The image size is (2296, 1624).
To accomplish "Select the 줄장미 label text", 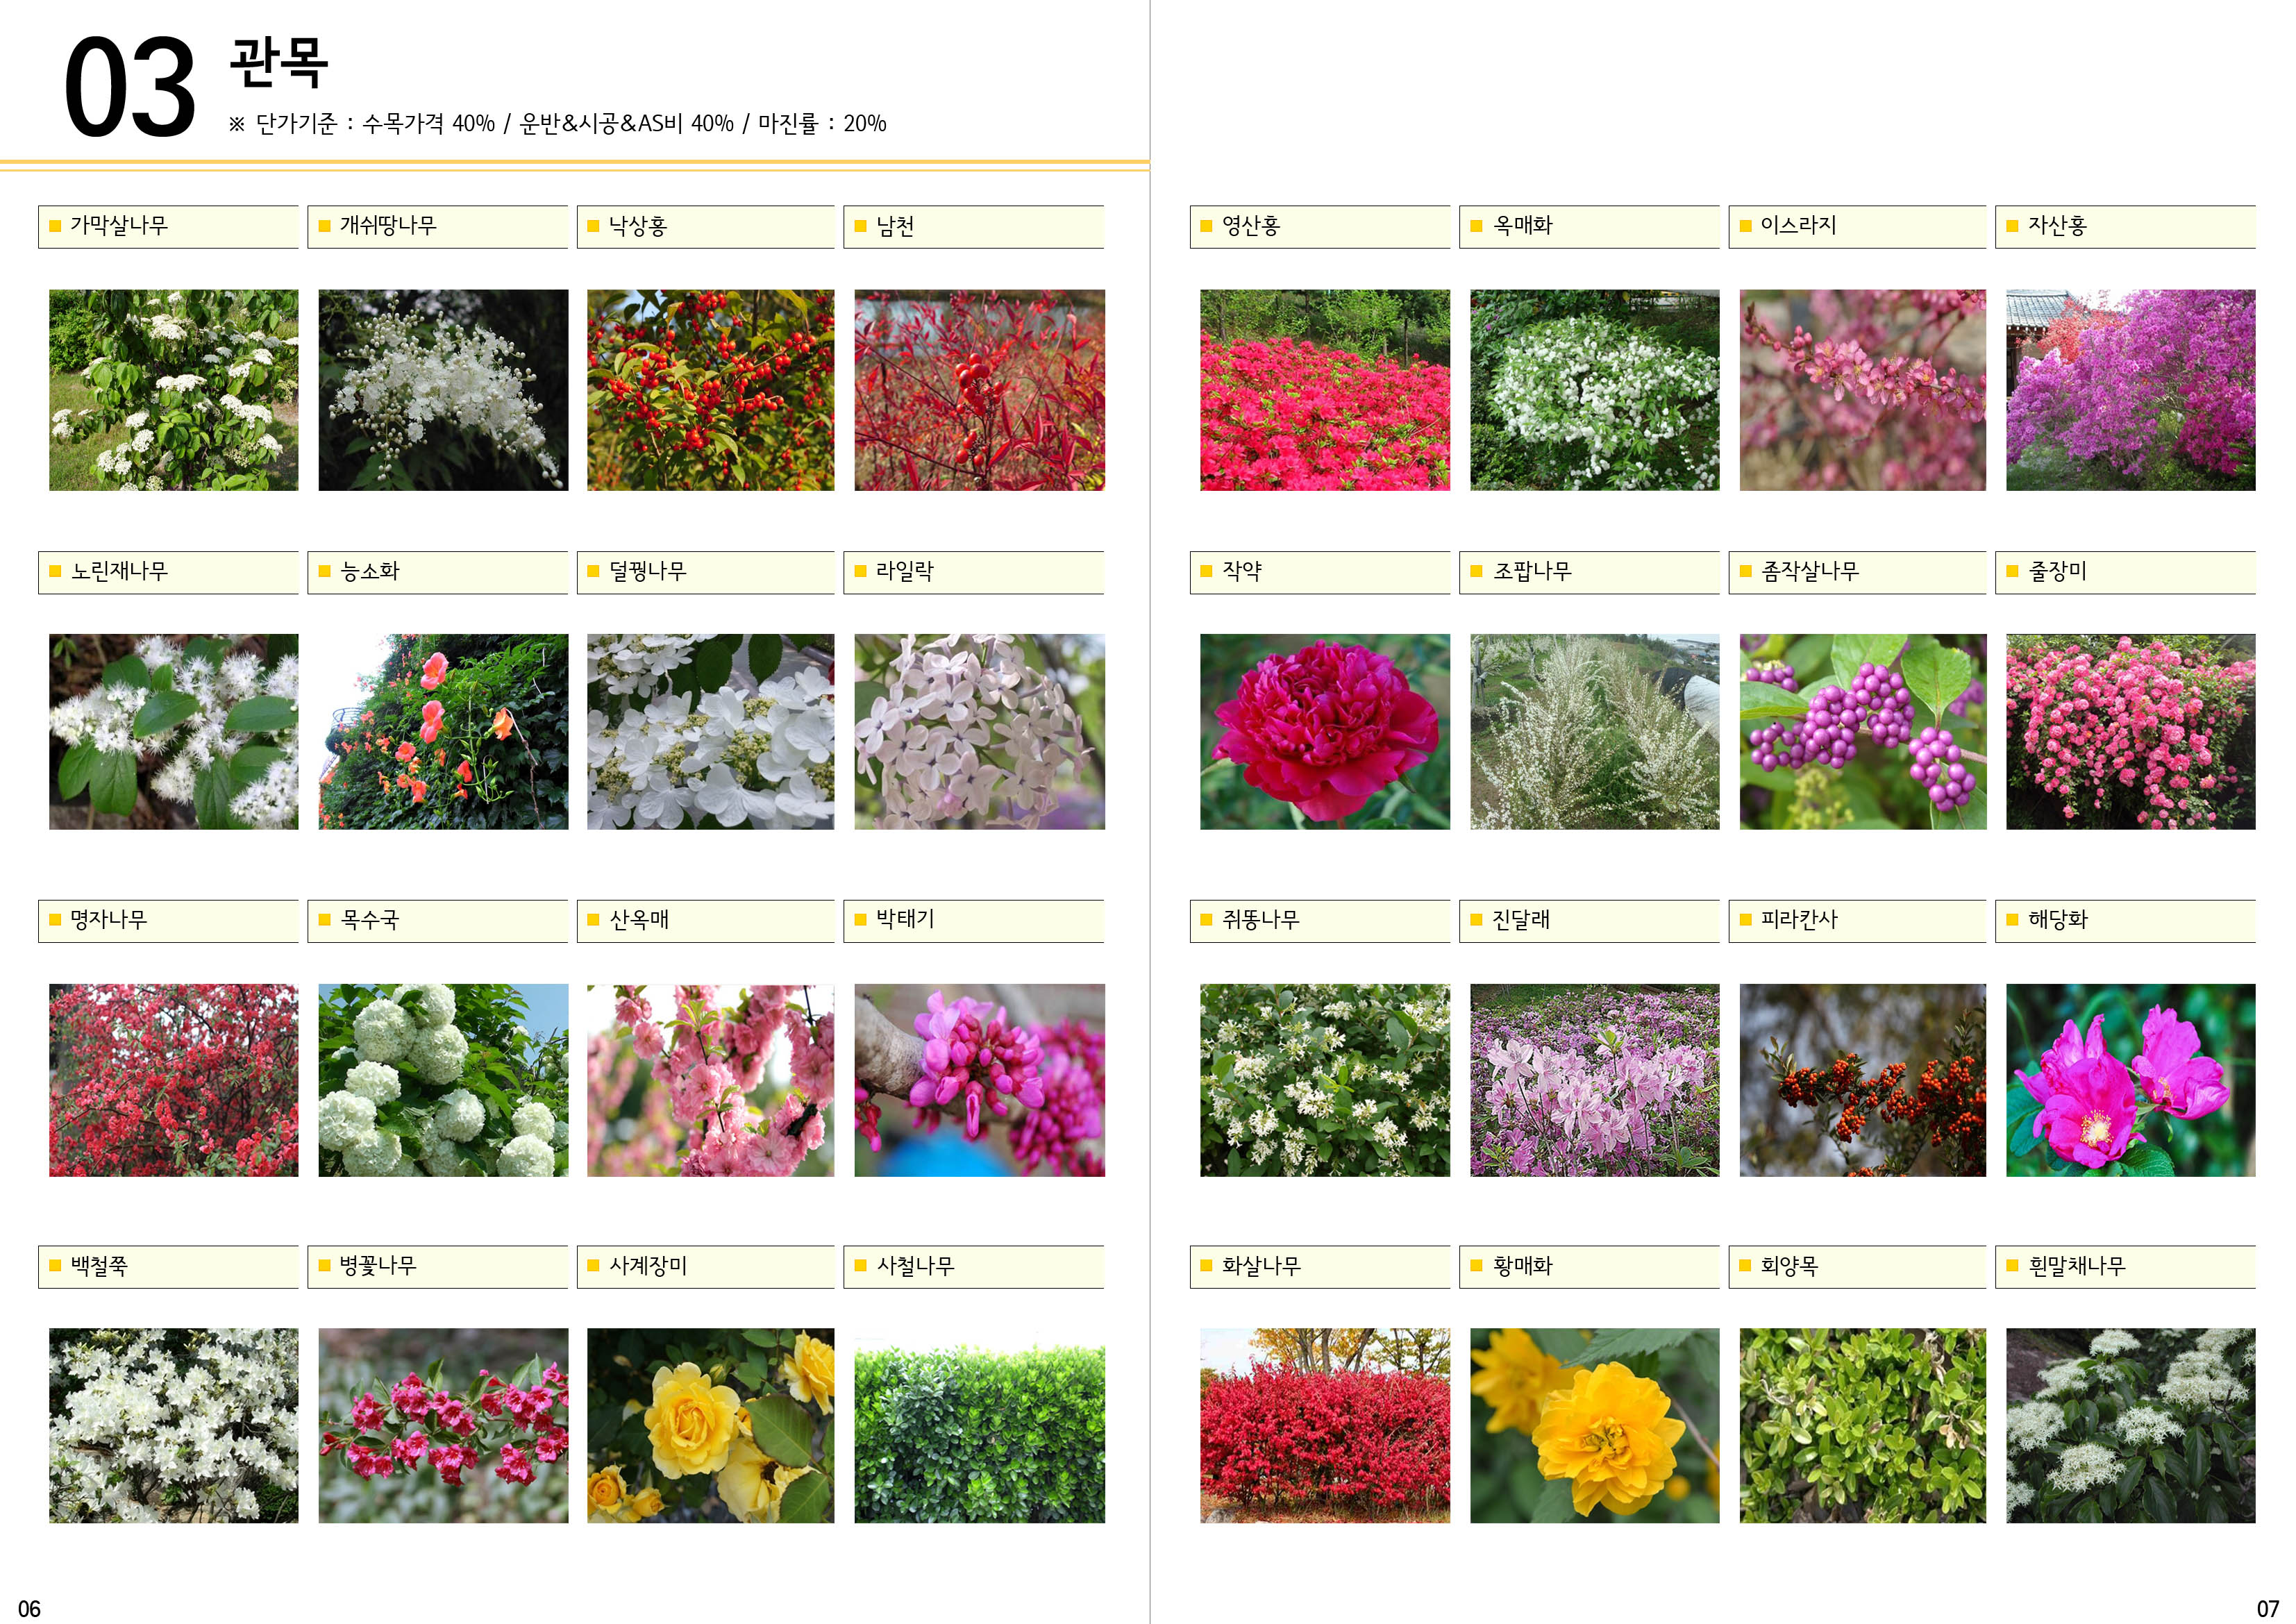I will [2058, 571].
